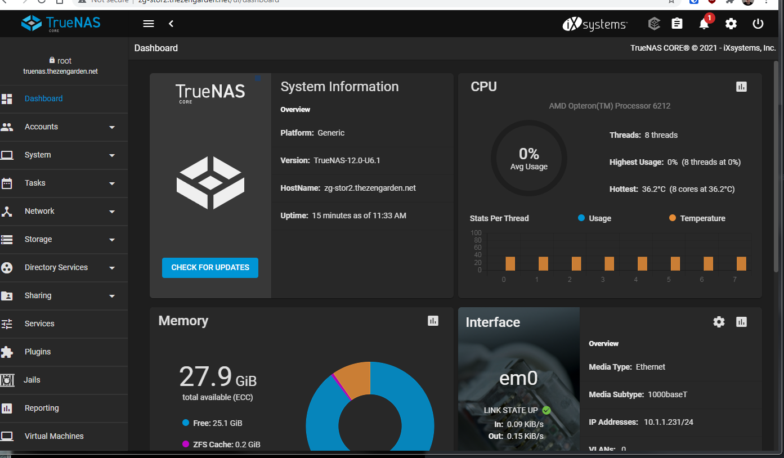Open the Virtual Machines menu item
The width and height of the screenshot is (784, 458).
tap(64, 436)
